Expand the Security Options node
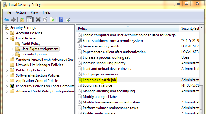 (12, 54)
